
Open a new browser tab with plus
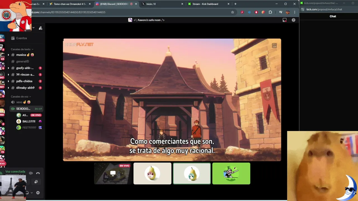235,4
